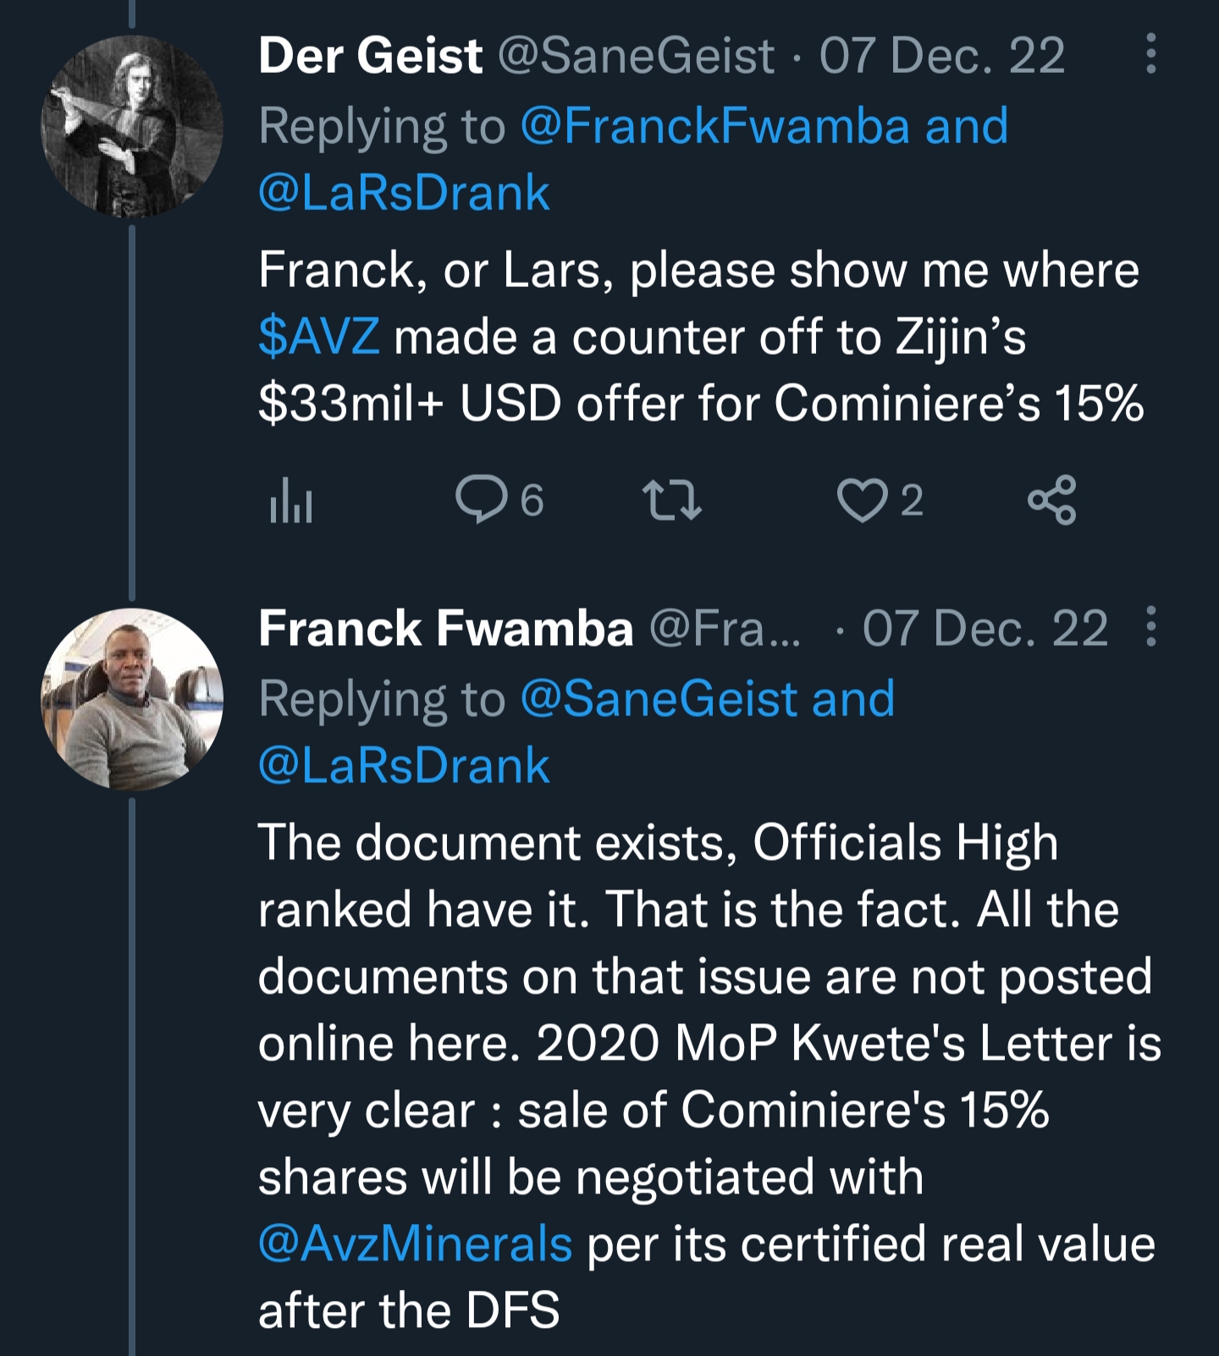
Task: Open Franck's reply text about Kwete's Letter
Action: pos(708,1043)
